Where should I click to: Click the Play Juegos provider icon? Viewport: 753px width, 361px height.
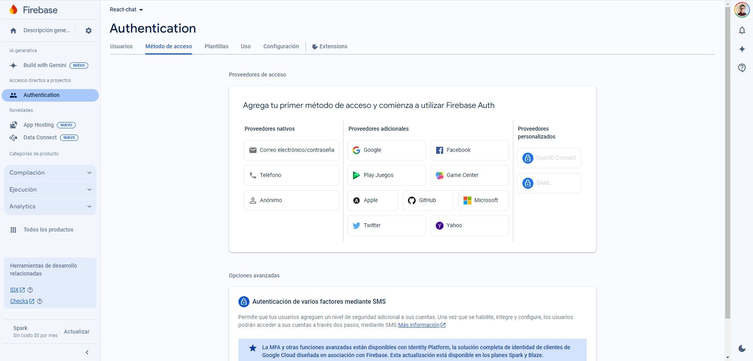(x=356, y=175)
